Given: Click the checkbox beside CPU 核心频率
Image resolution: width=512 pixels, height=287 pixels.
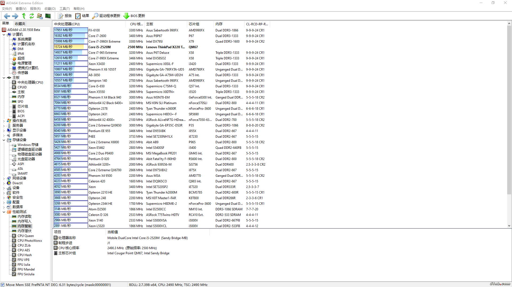Looking at the screenshot, I should 56,248.
